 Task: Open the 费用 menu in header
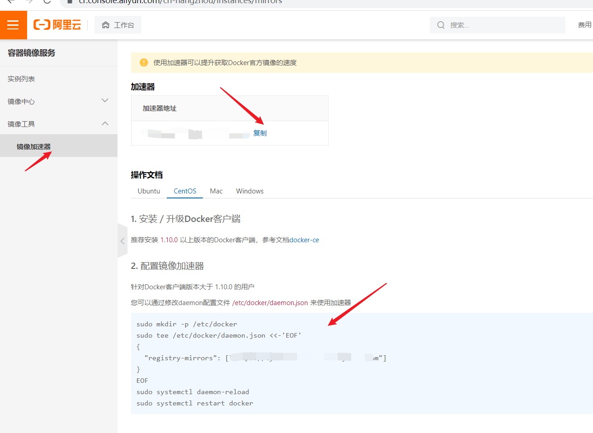pyautogui.click(x=584, y=25)
